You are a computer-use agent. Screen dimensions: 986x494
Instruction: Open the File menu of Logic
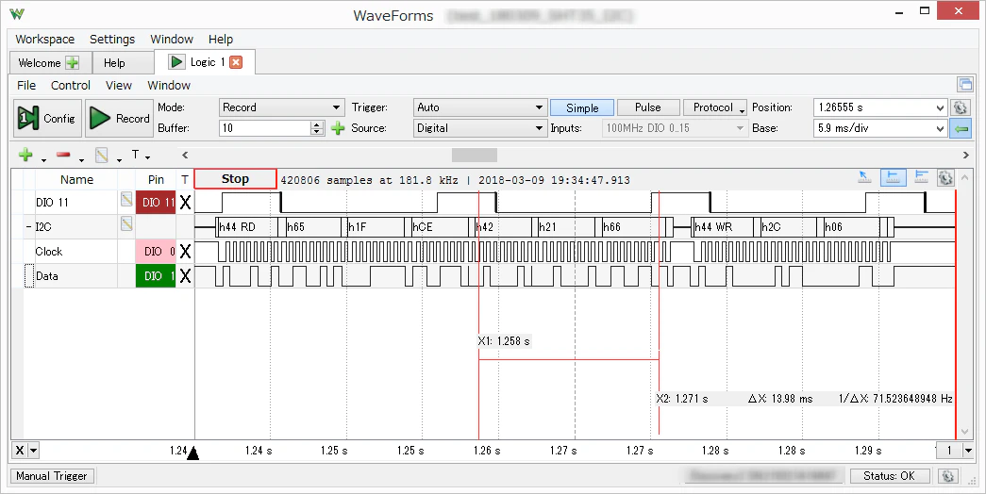coord(26,86)
